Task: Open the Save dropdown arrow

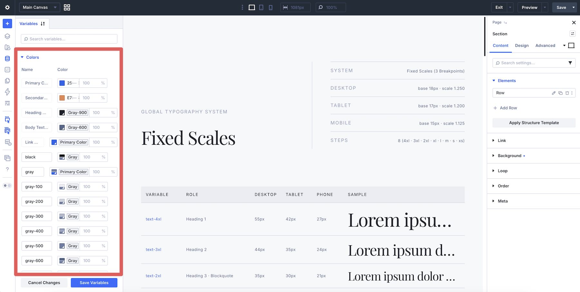Action: tap(574, 7)
